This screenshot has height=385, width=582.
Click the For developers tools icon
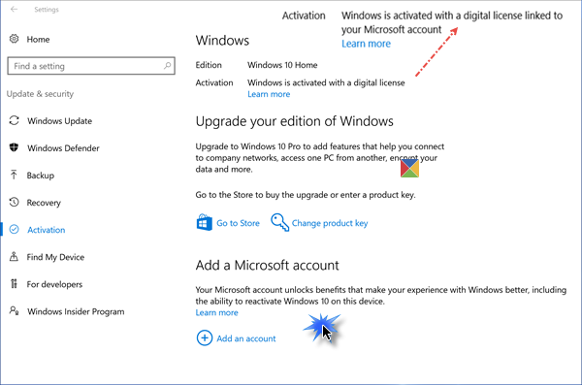[15, 284]
